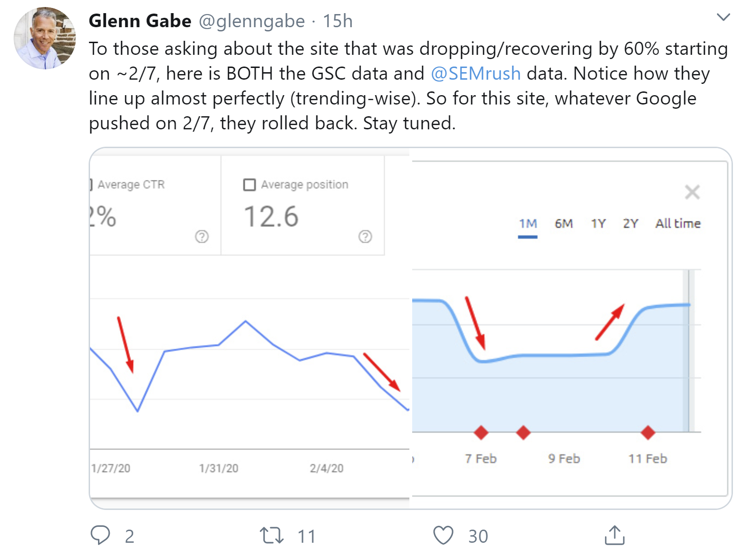This screenshot has width=747, height=554.
Task: Select the 2Y time range
Action: click(630, 224)
